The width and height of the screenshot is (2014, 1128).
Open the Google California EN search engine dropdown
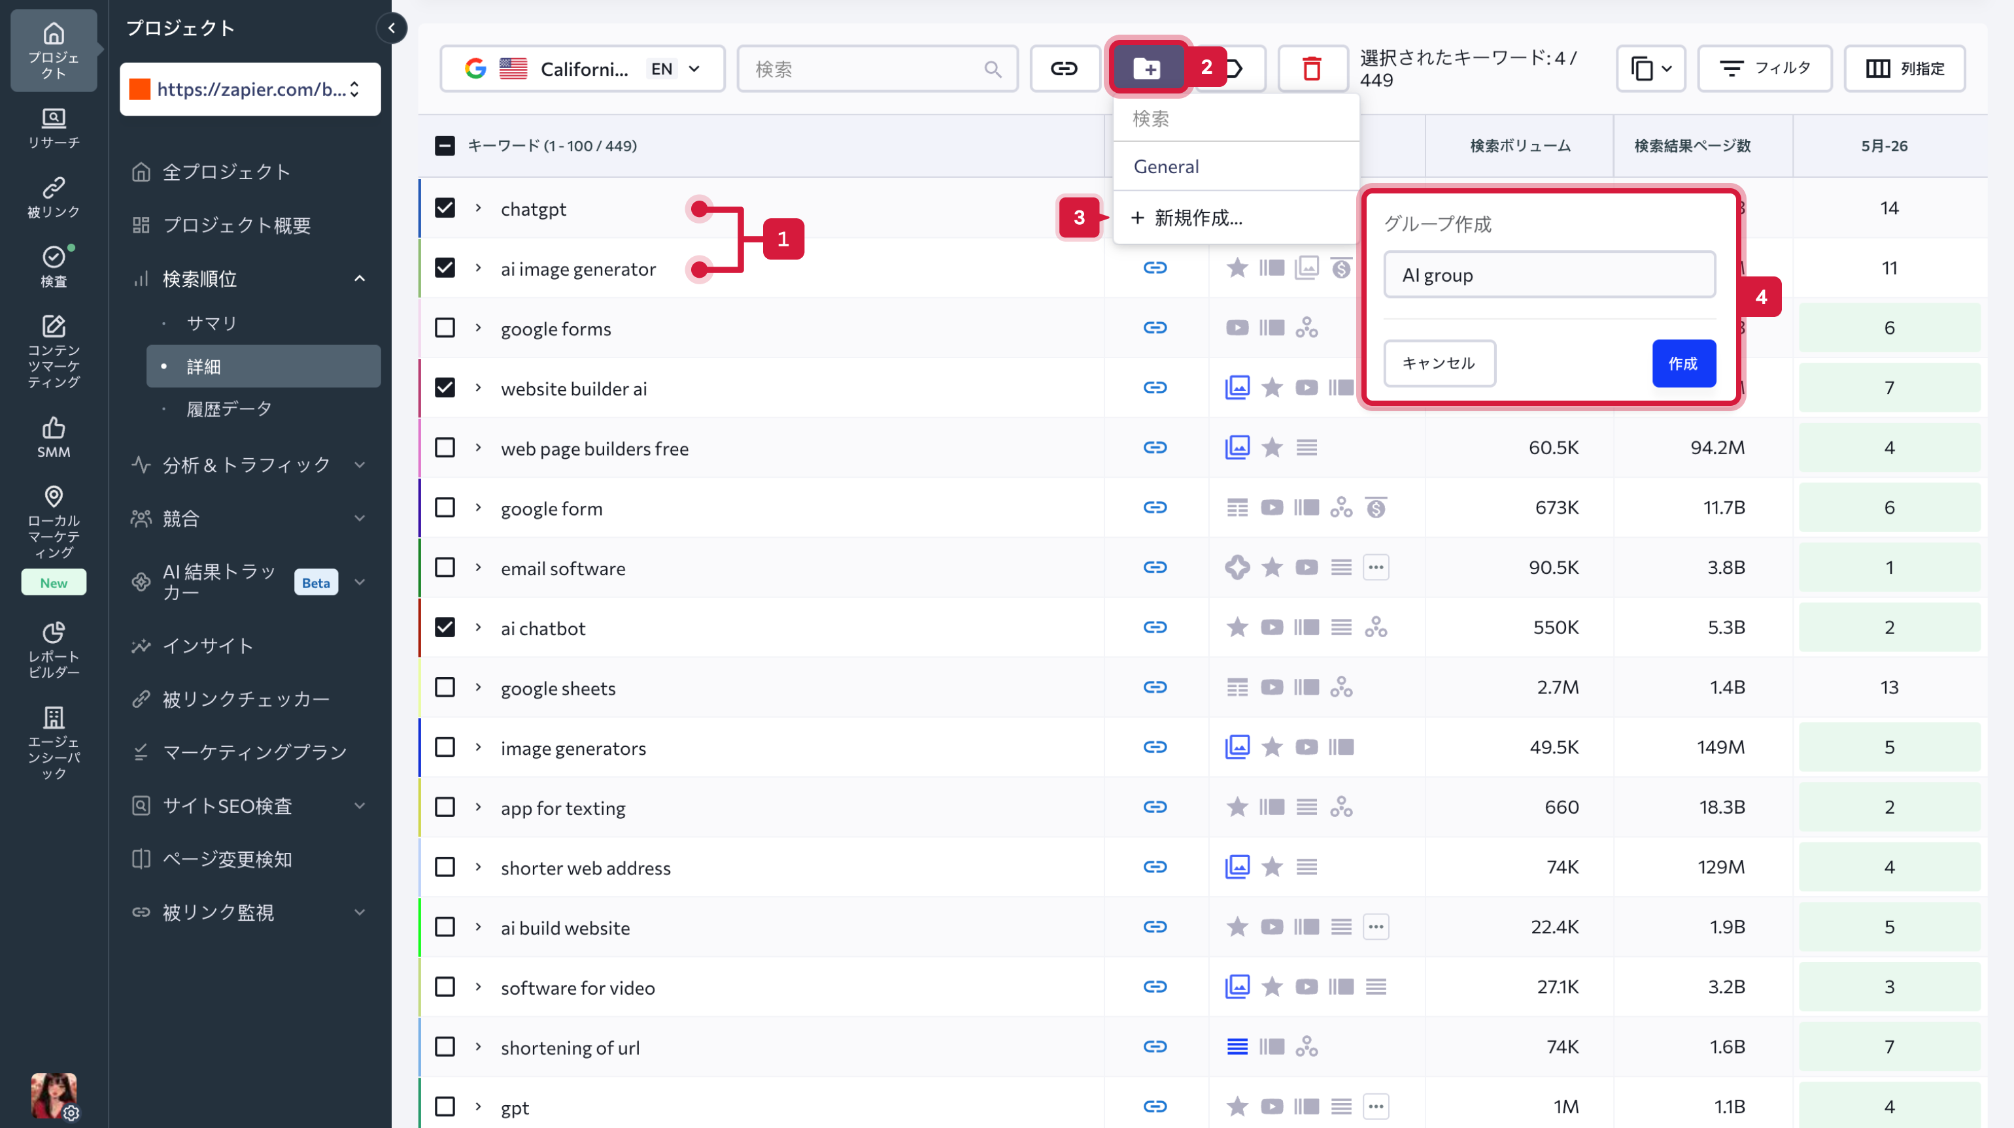(583, 69)
